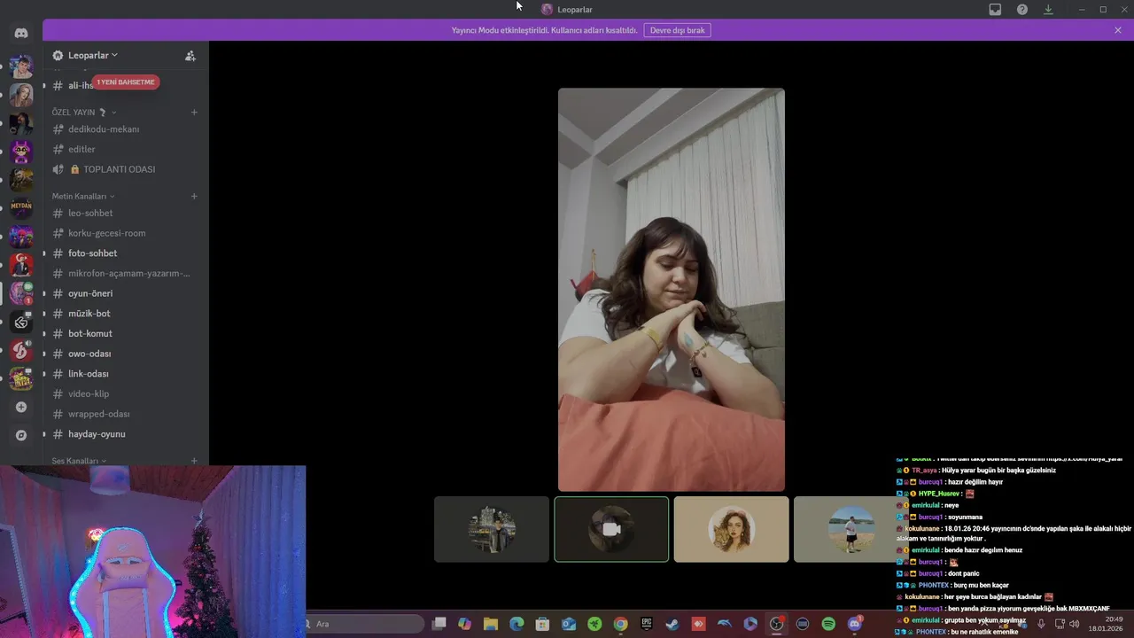Open Epic Games Launcher from taskbar
The image size is (1134, 638).
(x=647, y=624)
